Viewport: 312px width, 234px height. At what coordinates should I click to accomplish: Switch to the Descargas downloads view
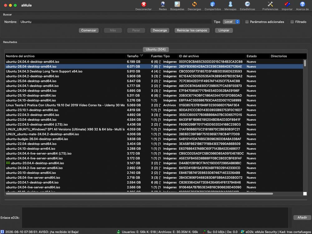click(194, 6)
